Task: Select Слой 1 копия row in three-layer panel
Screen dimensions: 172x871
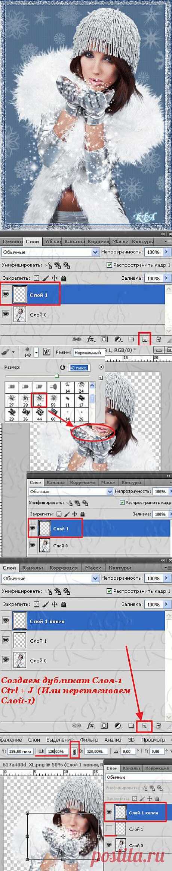Action: [x=82, y=621]
